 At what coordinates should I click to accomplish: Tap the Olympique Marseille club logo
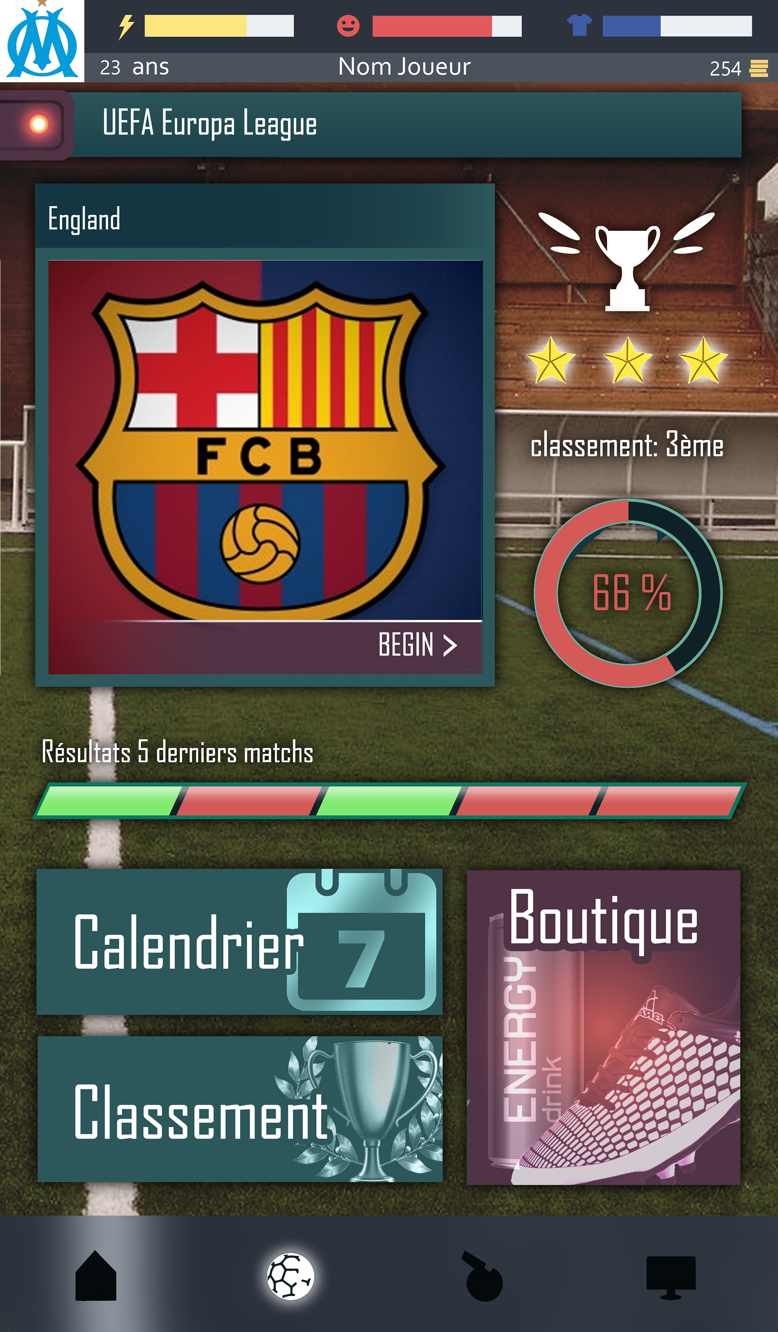42,41
